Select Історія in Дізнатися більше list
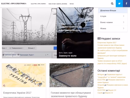 click(x=113, y=16)
